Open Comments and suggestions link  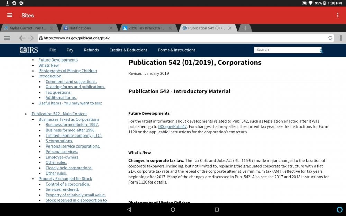point(71,82)
